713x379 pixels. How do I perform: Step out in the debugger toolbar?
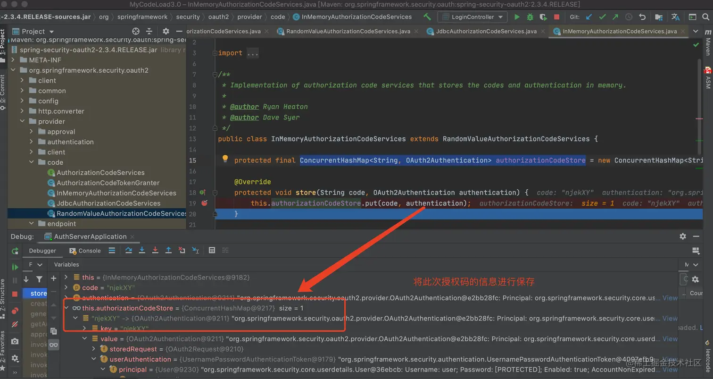coord(168,250)
